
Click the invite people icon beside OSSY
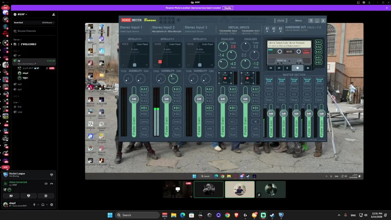54,14
